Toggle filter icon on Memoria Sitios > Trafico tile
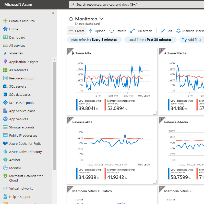Image resolution: width=204 pixels, height=204 pixels. click(69, 188)
